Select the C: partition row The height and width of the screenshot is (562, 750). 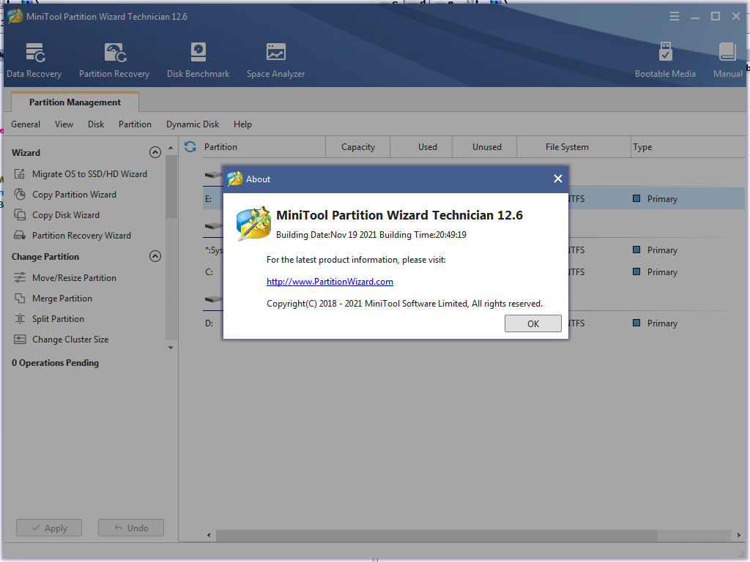tap(474, 272)
